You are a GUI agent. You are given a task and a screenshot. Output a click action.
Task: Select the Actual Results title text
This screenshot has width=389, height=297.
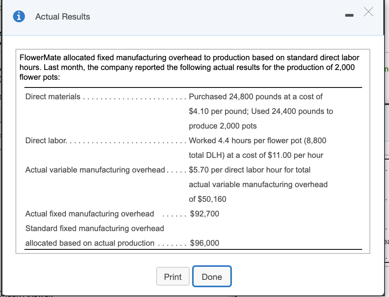(63, 17)
